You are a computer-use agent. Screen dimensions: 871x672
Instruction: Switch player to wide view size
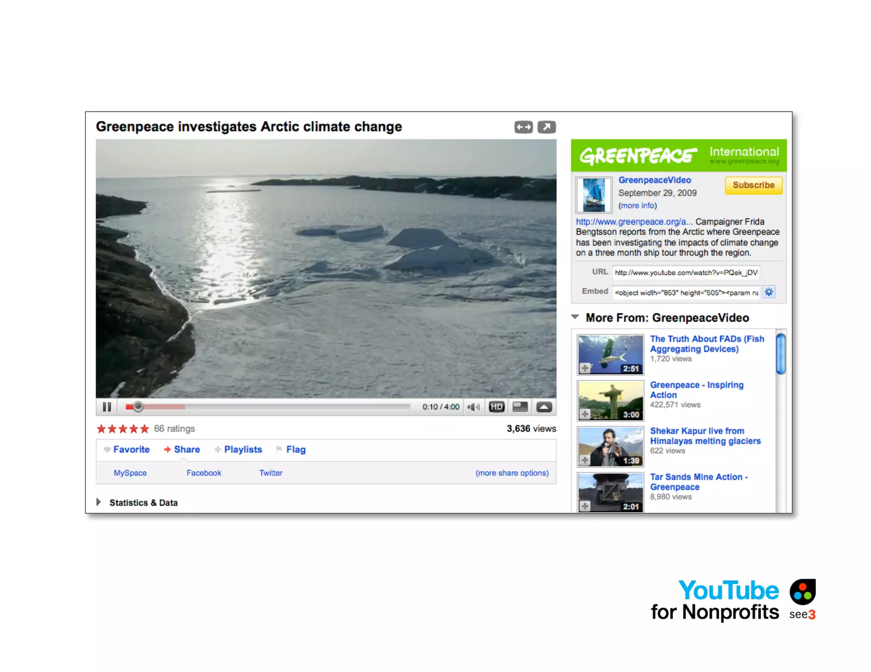(520, 407)
